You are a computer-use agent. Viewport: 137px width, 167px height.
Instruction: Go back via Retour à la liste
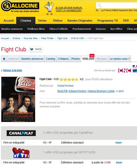tap(13, 70)
